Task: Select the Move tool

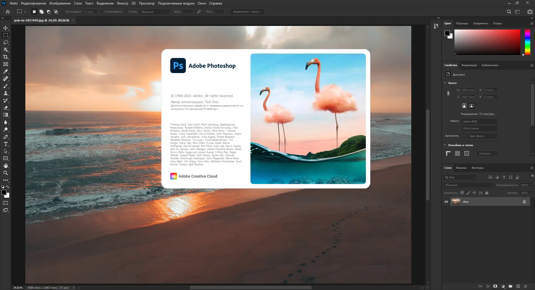Action: (x=6, y=28)
